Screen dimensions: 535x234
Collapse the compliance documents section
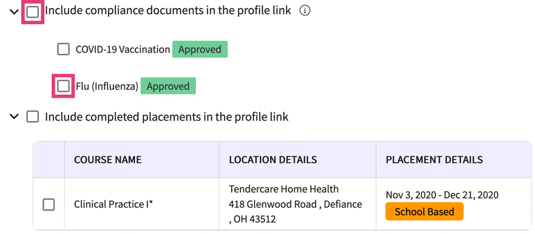(14, 12)
